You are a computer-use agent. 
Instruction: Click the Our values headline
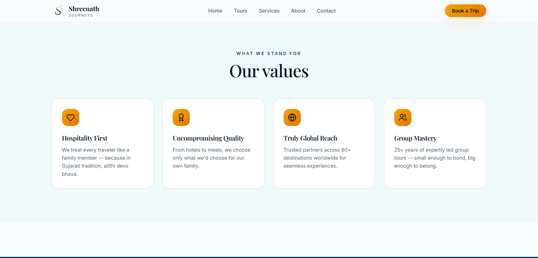[x=269, y=71]
